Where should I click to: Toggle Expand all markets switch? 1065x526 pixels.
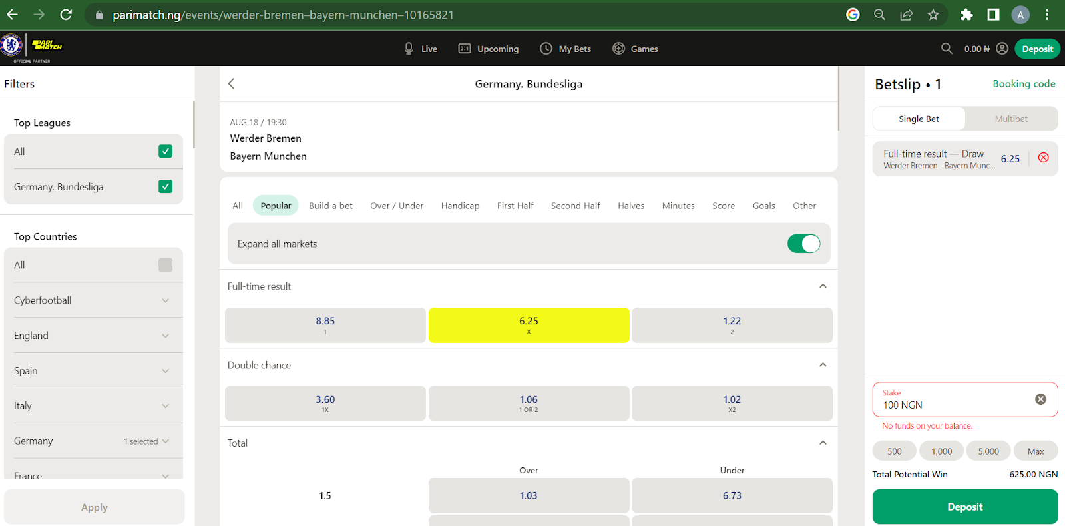click(x=803, y=244)
